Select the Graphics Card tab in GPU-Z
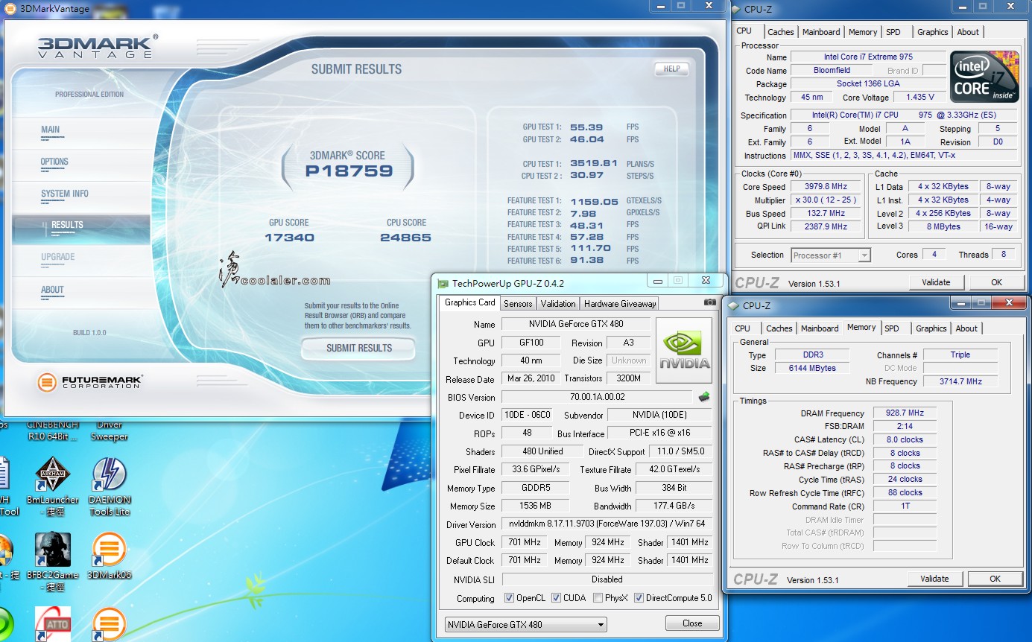The height and width of the screenshot is (642, 1032). pyautogui.click(x=470, y=302)
